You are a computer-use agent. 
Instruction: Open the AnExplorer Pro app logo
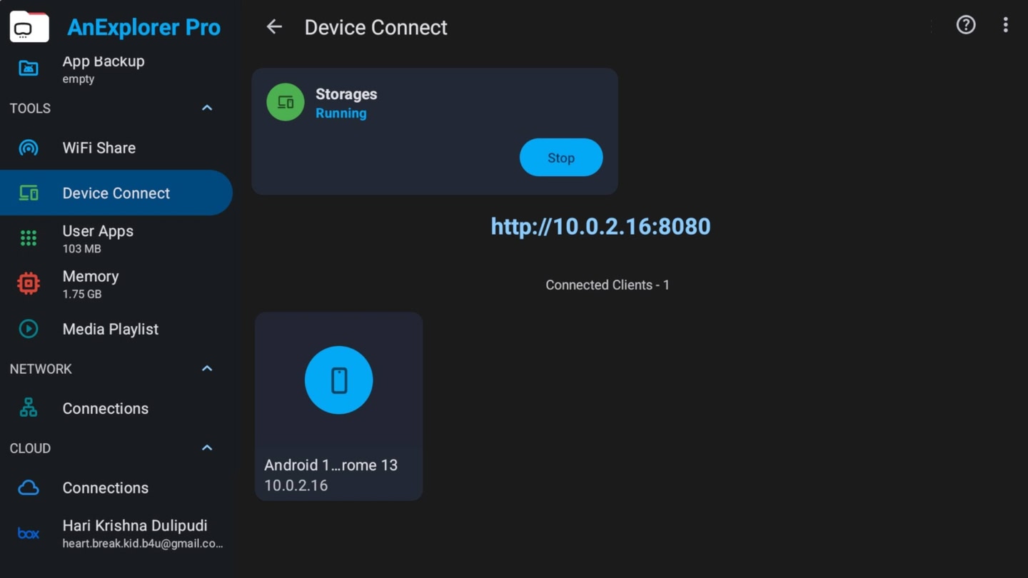coord(29,26)
